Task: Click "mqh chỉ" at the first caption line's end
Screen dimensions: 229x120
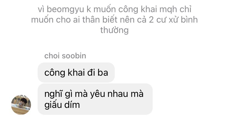Action: point(175,10)
